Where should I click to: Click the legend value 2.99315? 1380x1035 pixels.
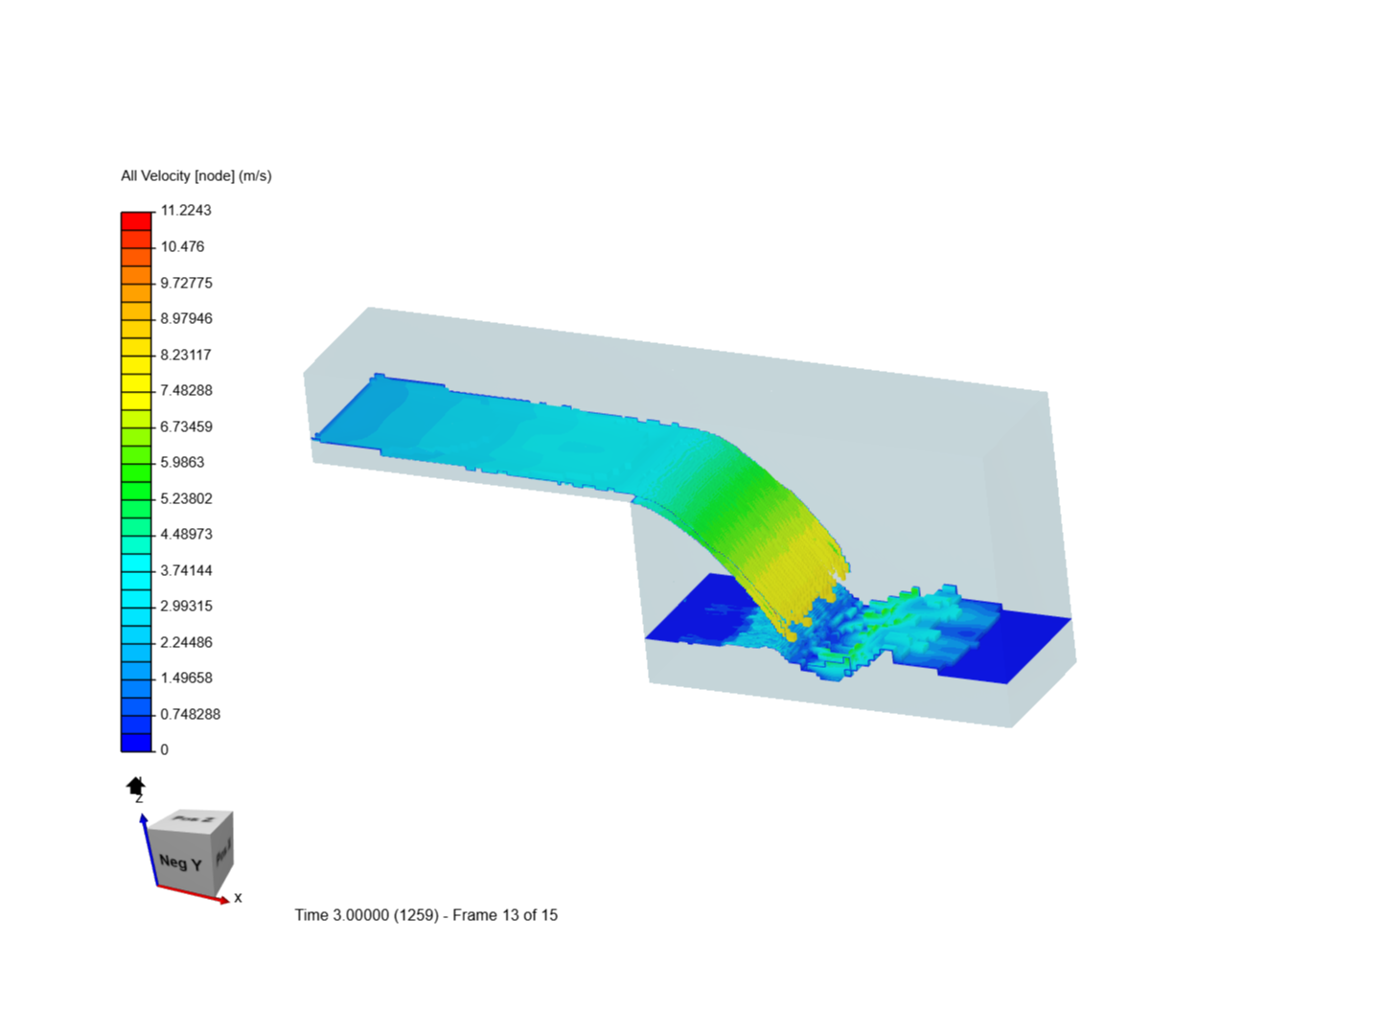click(x=186, y=606)
